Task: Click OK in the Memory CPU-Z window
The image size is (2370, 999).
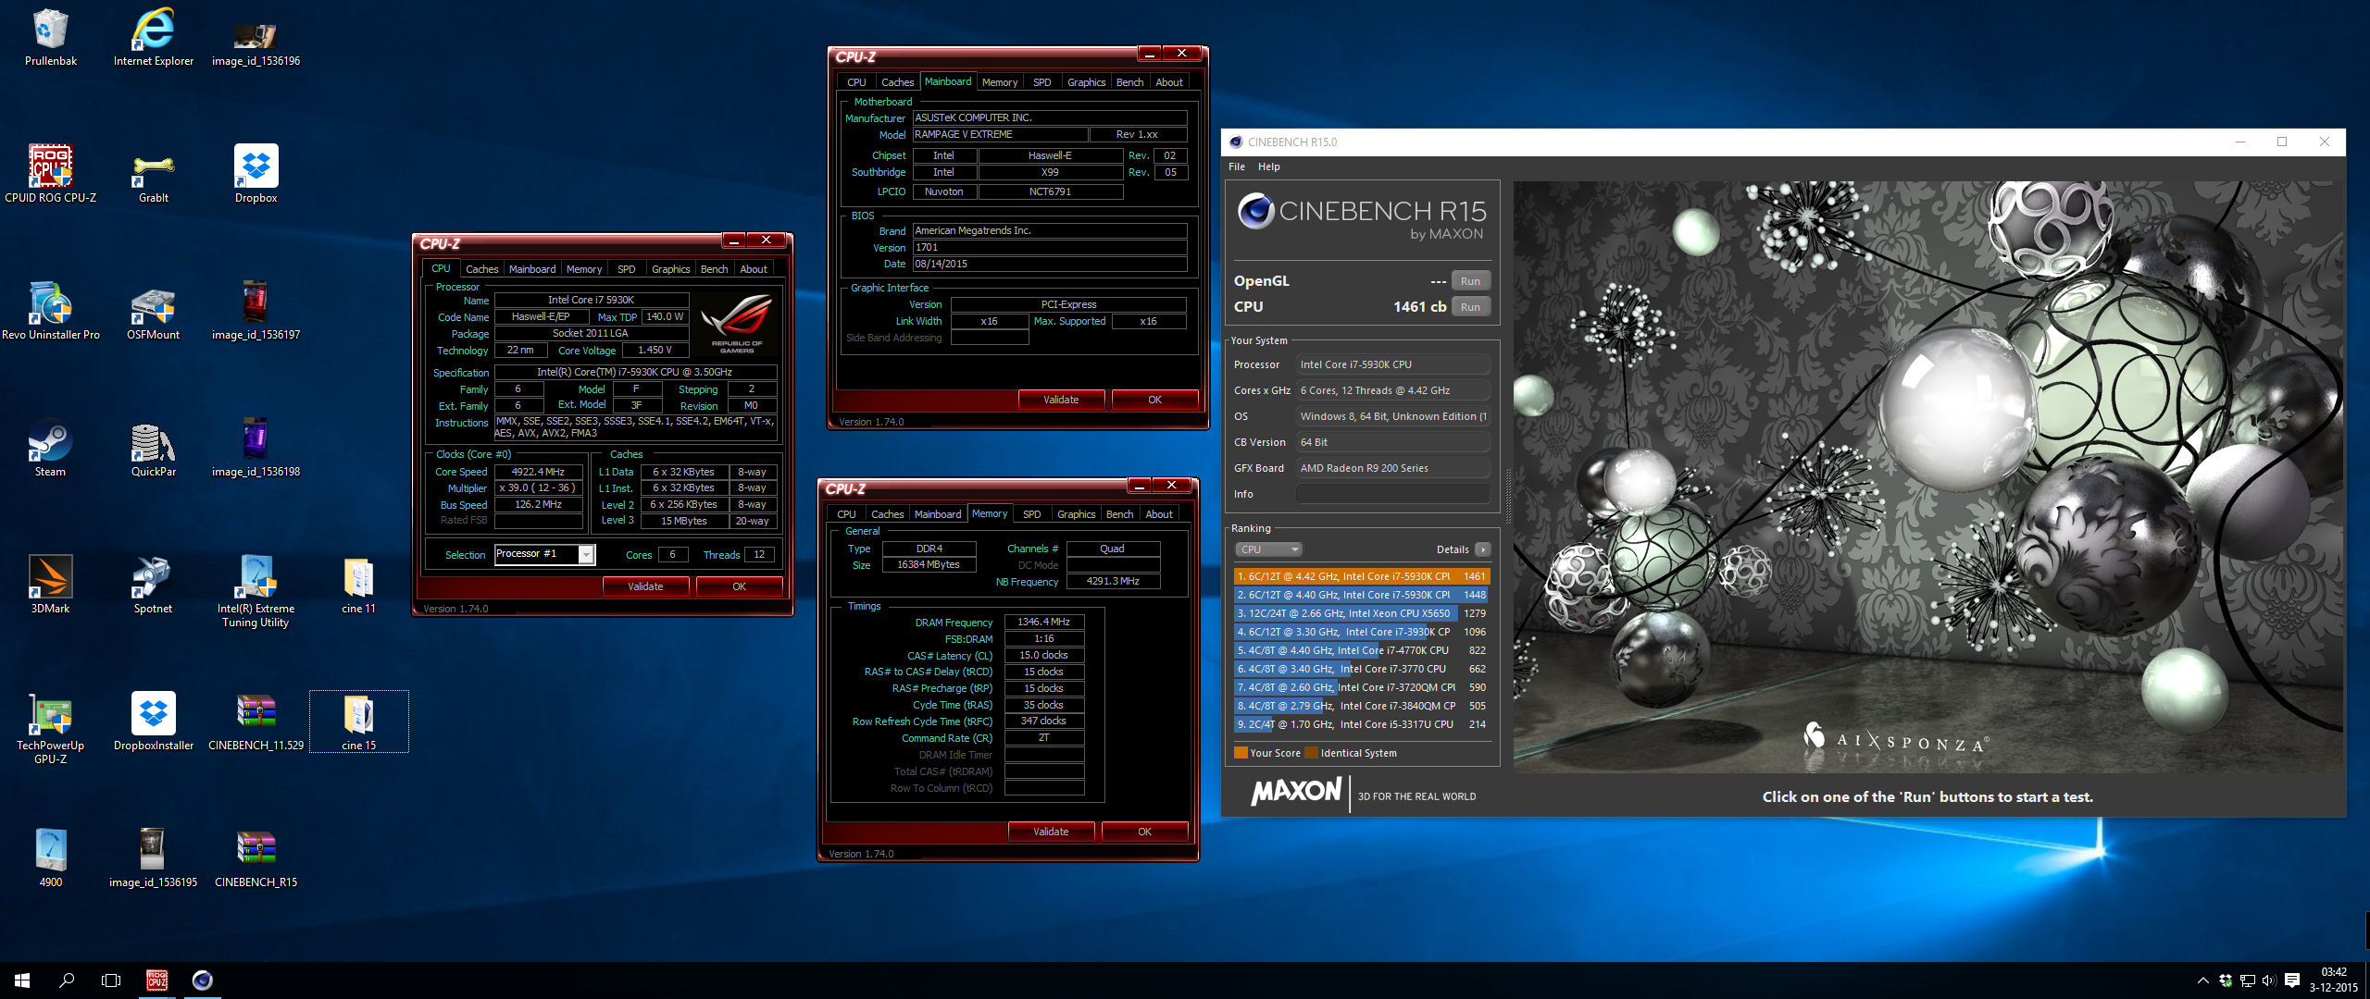Action: (1144, 832)
